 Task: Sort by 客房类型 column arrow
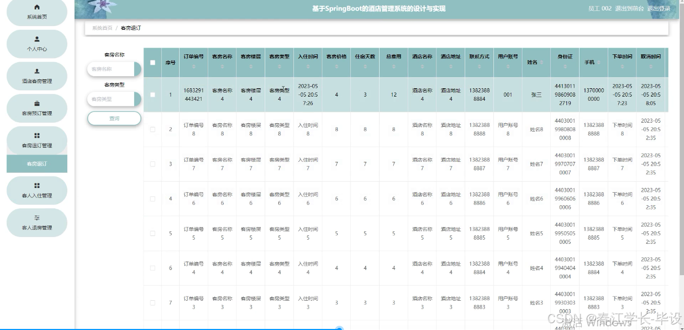[279, 67]
